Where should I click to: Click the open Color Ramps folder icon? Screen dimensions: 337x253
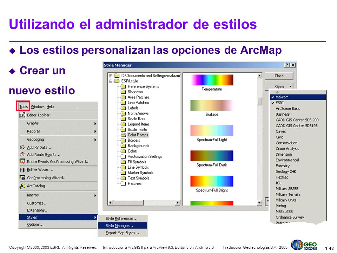(123, 135)
